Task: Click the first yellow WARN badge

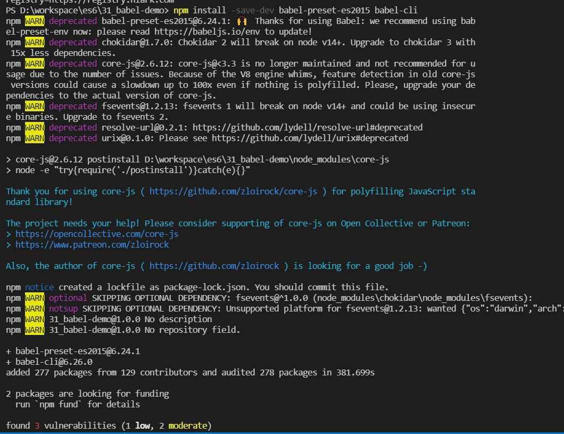Action: pyautogui.click(x=35, y=21)
